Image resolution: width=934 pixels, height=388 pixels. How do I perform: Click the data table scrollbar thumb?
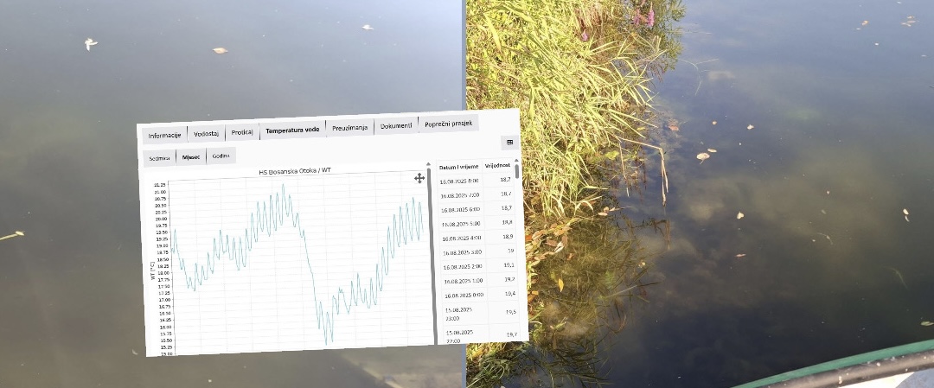(517, 171)
